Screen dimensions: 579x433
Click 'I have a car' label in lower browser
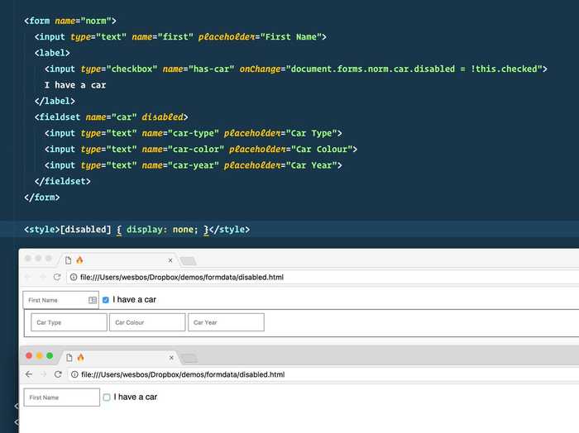click(136, 397)
